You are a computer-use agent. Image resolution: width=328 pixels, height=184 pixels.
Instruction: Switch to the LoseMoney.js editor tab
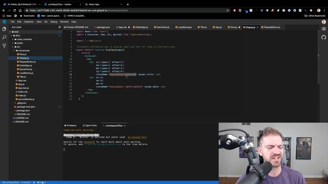(x=183, y=27)
